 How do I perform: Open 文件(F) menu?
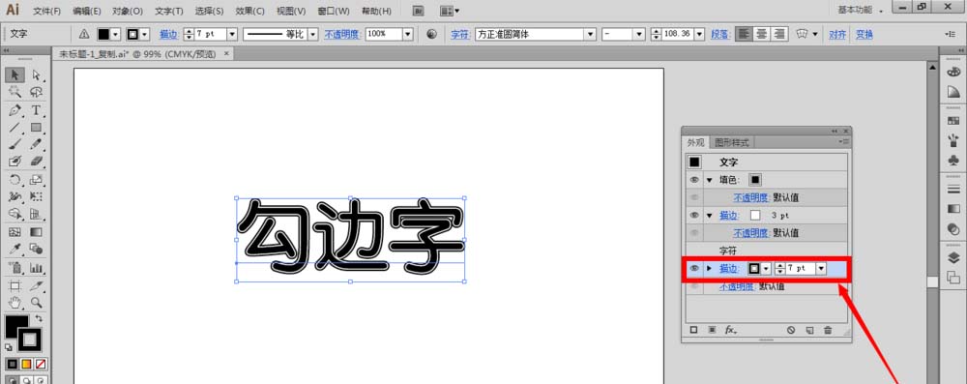click(x=46, y=11)
